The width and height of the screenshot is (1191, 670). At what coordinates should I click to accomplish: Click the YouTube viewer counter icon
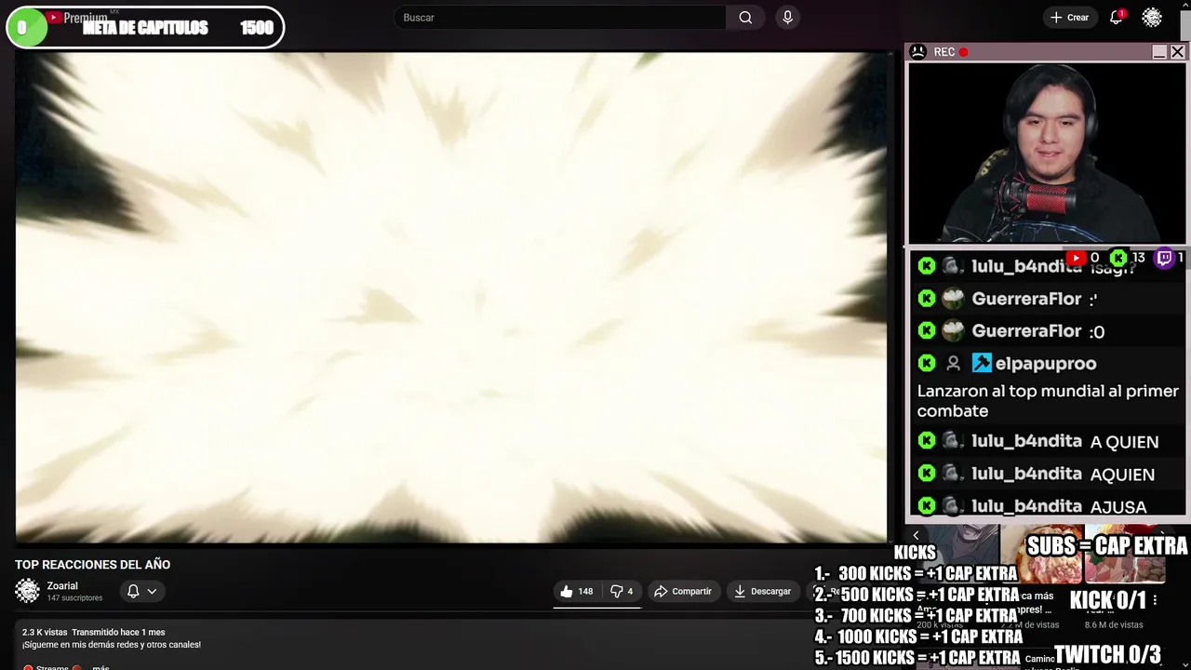pos(1077,258)
